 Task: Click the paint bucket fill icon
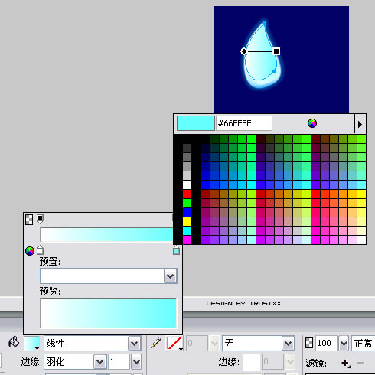pos(14,342)
